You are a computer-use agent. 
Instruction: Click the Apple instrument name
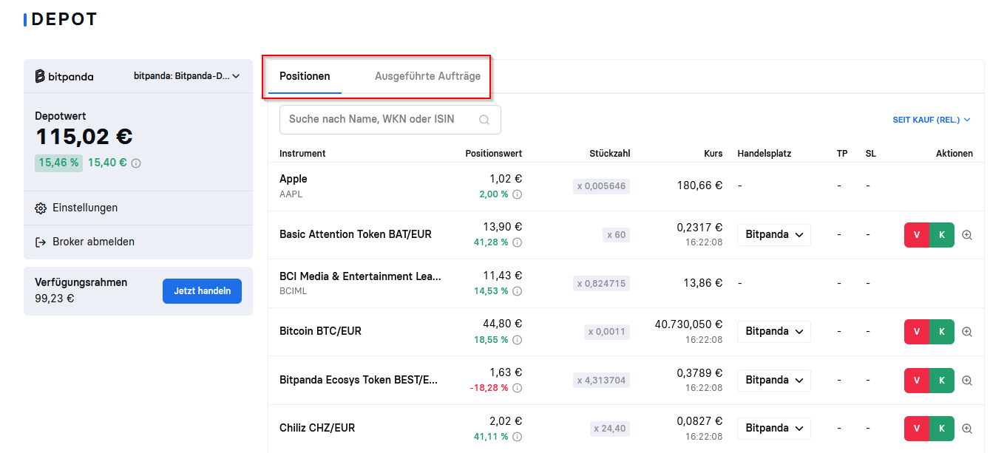294,179
